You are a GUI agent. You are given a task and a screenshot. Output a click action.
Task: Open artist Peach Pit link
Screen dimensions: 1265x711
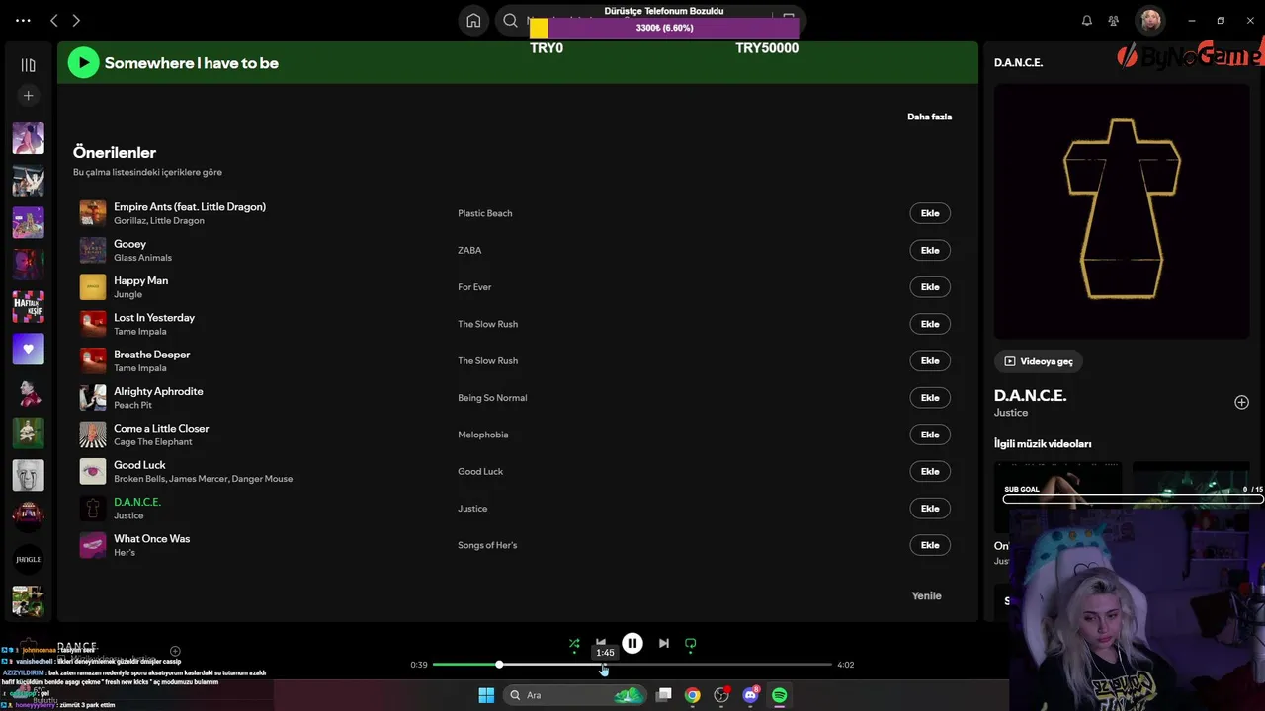pyautogui.click(x=132, y=405)
